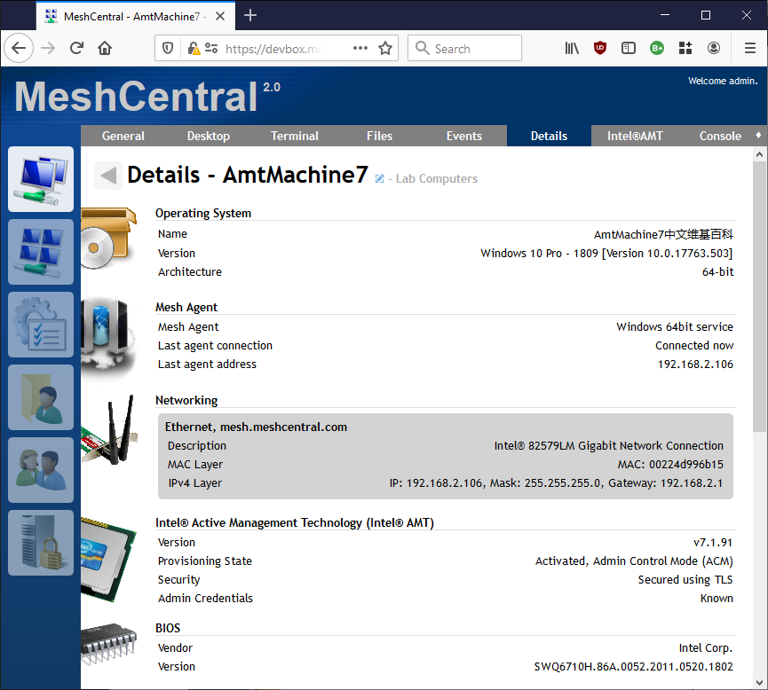The image size is (768, 690).
Task: Click the MeshCentral logo title
Action: 136,97
